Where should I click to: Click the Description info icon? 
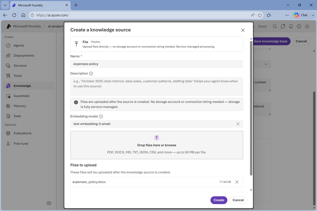point(91,74)
